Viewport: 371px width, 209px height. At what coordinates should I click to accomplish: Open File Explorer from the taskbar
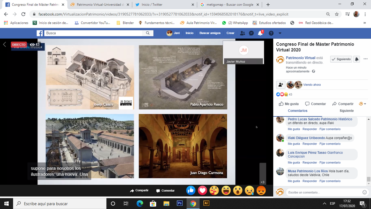pyautogui.click(x=166, y=203)
